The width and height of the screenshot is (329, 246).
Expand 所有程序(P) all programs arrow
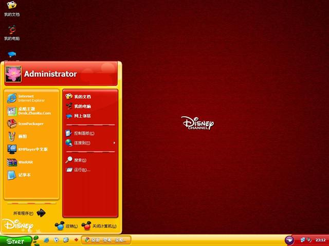click(x=41, y=213)
